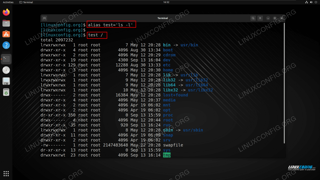
Task: Click the 'opt' directory name
Action: 167,110
